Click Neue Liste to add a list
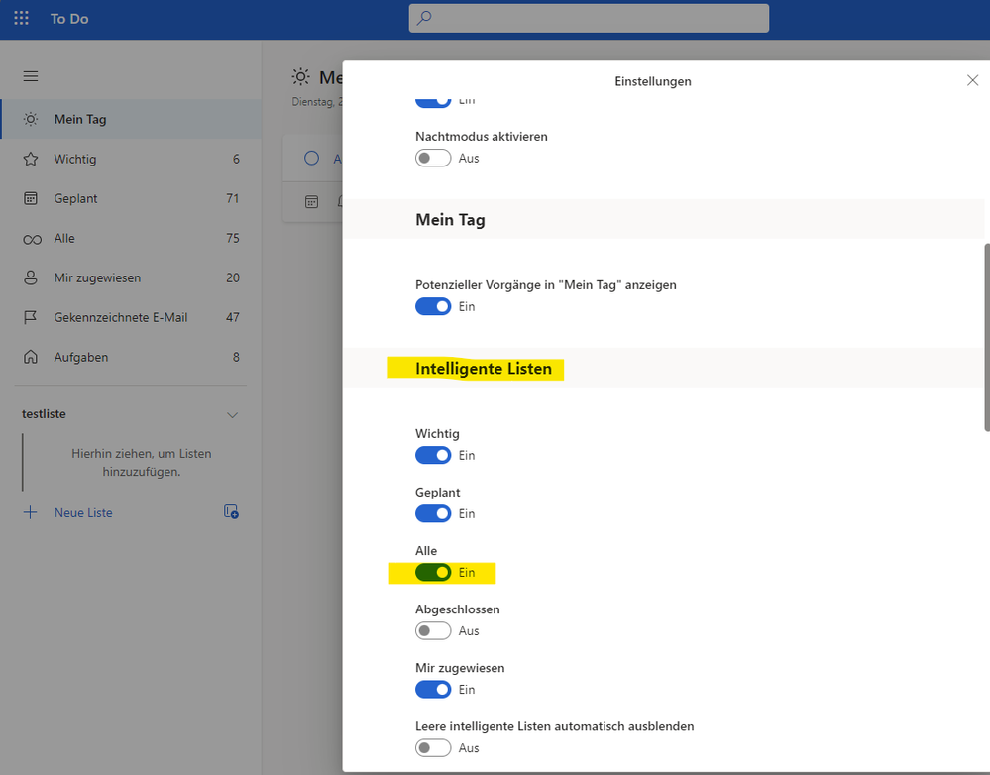The height and width of the screenshot is (775, 990). pyautogui.click(x=83, y=513)
